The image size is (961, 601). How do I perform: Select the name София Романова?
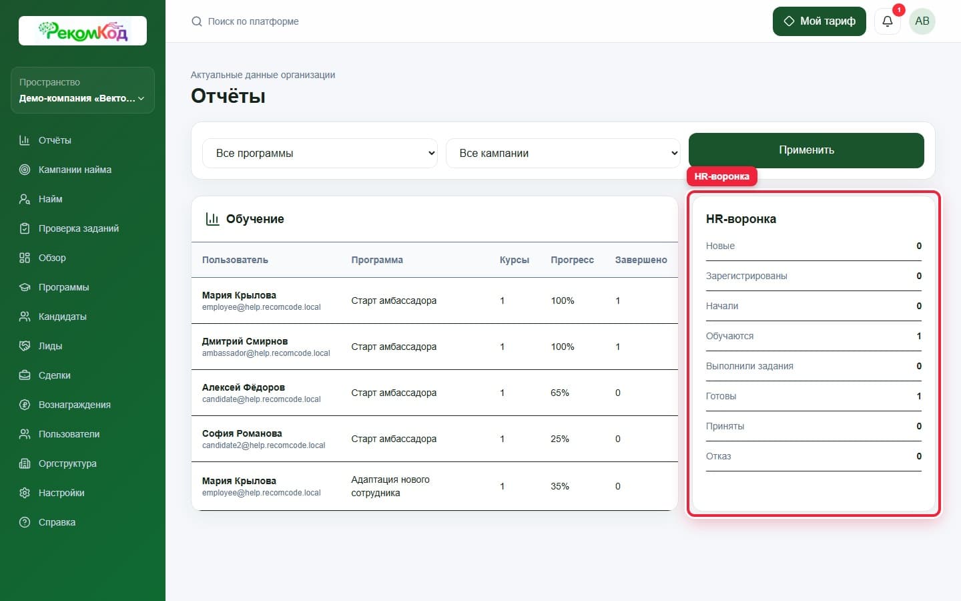coord(242,433)
